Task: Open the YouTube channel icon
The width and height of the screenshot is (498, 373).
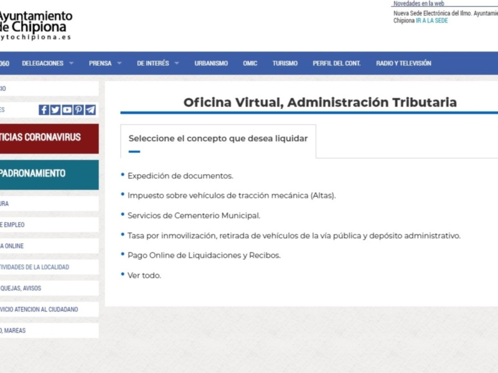Action: tap(66, 110)
